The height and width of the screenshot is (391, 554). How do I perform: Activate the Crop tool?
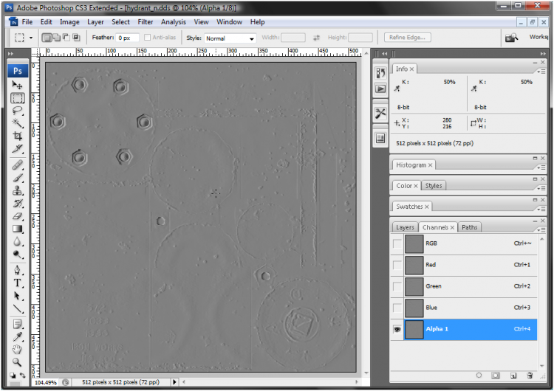click(18, 136)
